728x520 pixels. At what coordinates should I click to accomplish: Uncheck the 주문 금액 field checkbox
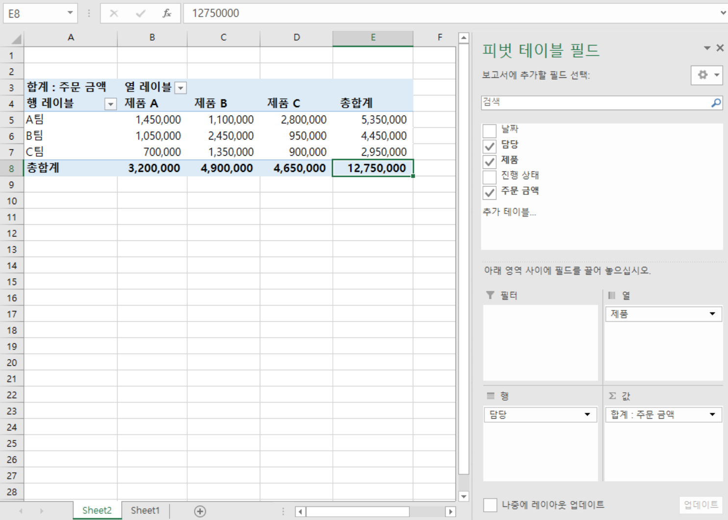pos(489,192)
